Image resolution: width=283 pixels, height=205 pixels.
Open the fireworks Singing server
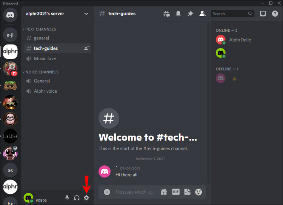click(10, 102)
